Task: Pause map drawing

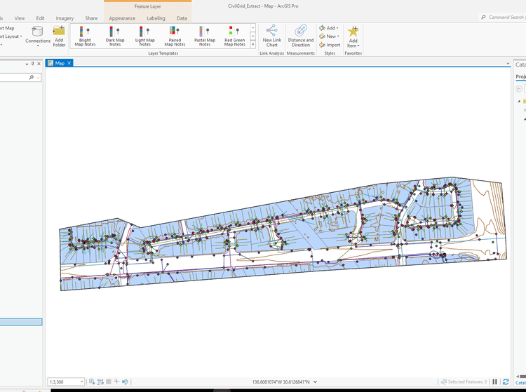Action: point(495,381)
